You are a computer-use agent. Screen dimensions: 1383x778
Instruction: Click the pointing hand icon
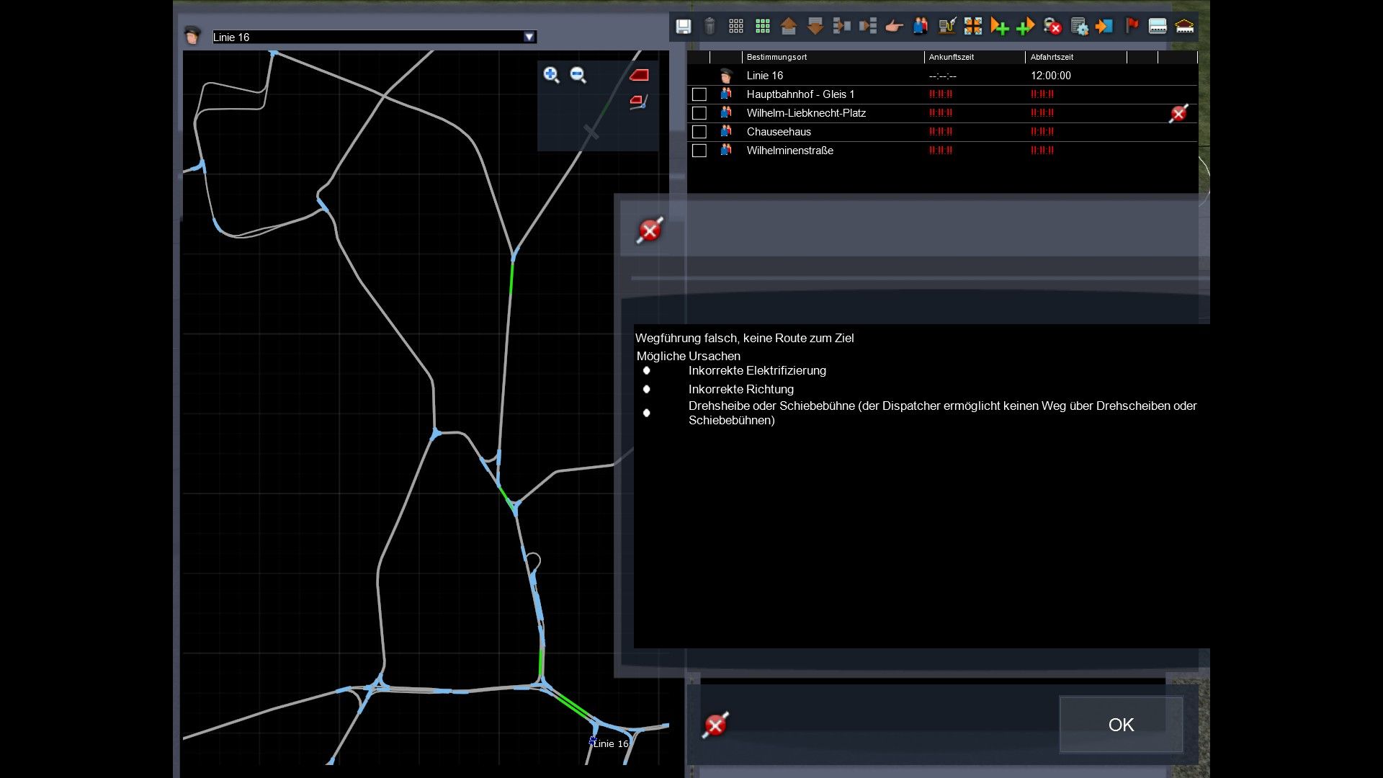[894, 27]
